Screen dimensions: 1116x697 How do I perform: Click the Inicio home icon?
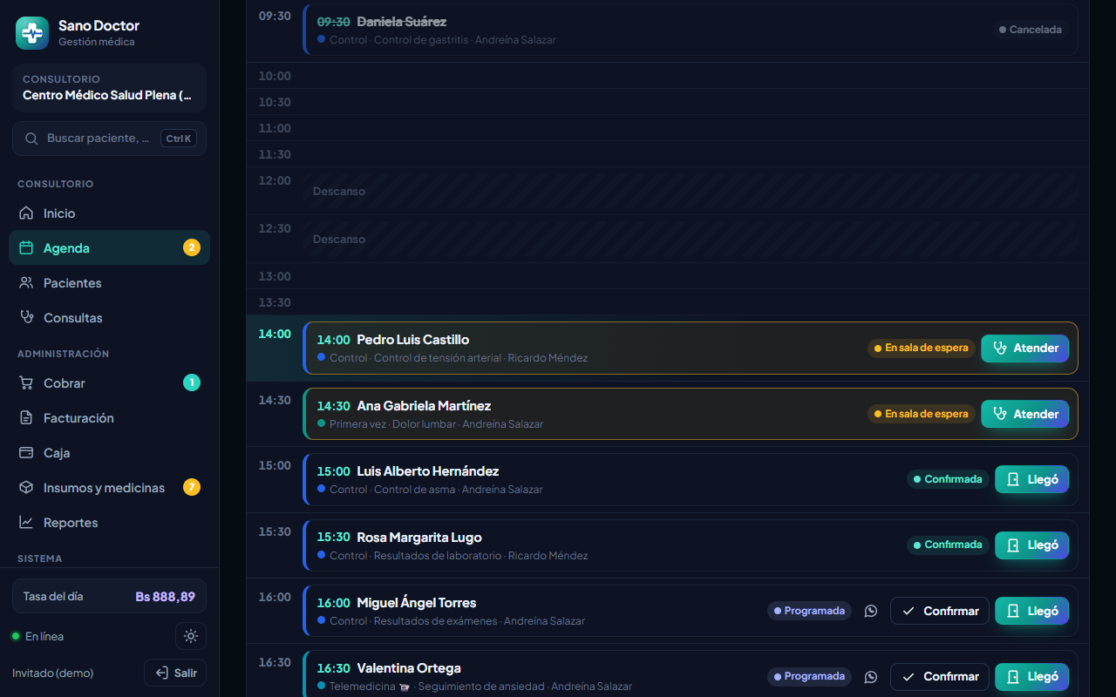point(26,213)
